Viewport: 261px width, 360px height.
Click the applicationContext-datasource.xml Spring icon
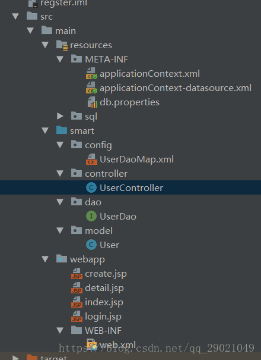pos(91,87)
